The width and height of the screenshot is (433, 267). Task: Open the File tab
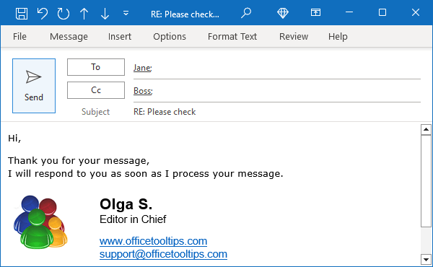(19, 37)
